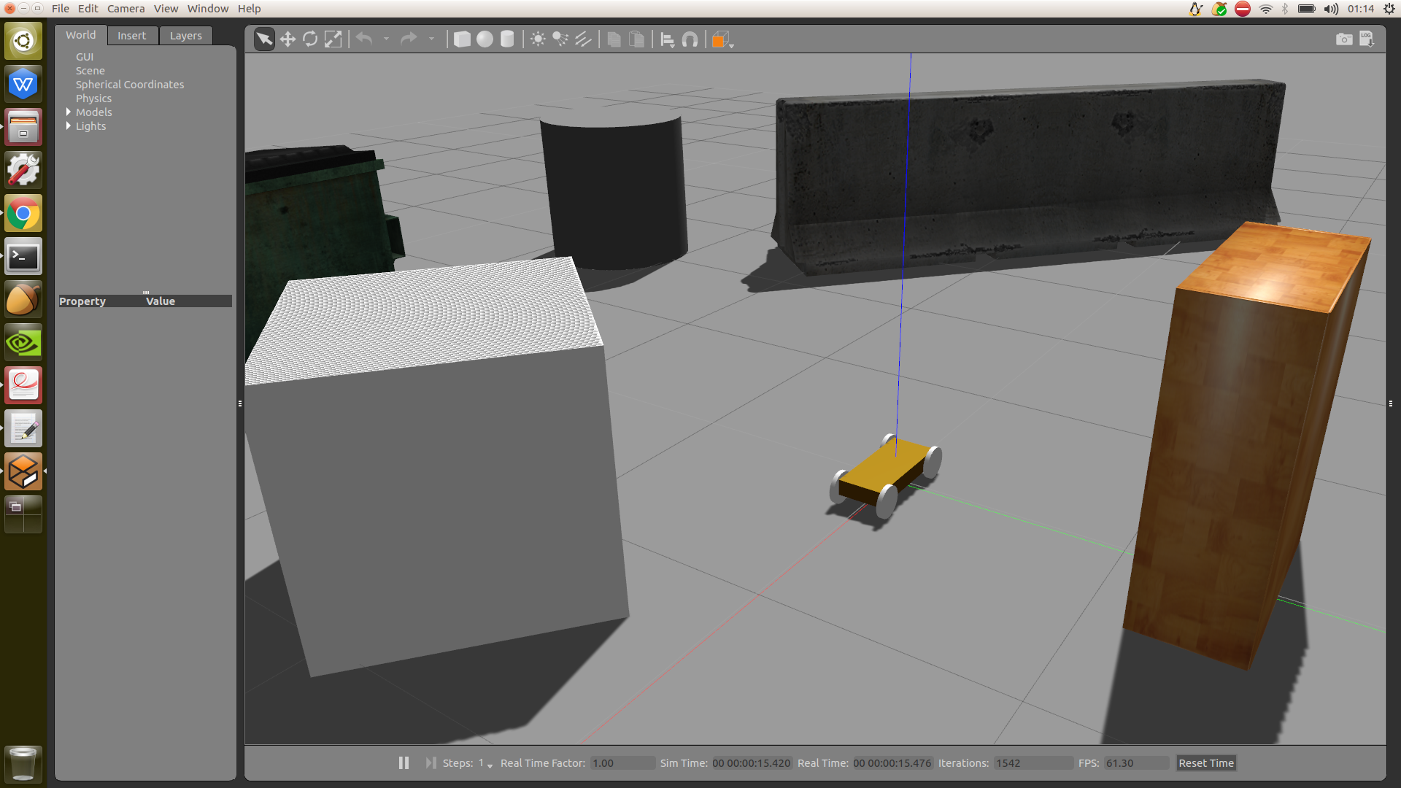The width and height of the screenshot is (1401, 788).
Task: Add a spot light
Action: click(x=560, y=39)
